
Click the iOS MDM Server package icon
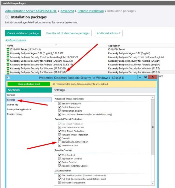coord(8,49)
